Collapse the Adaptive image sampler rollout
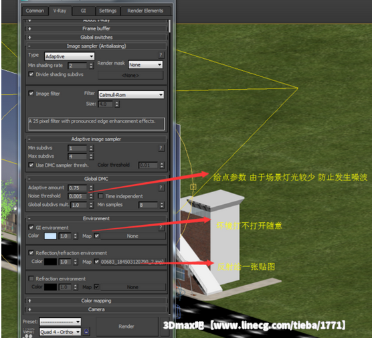 click(x=96, y=139)
